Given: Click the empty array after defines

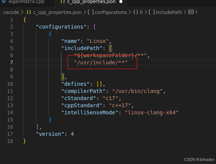Looking at the screenshot, I should point(99,84).
